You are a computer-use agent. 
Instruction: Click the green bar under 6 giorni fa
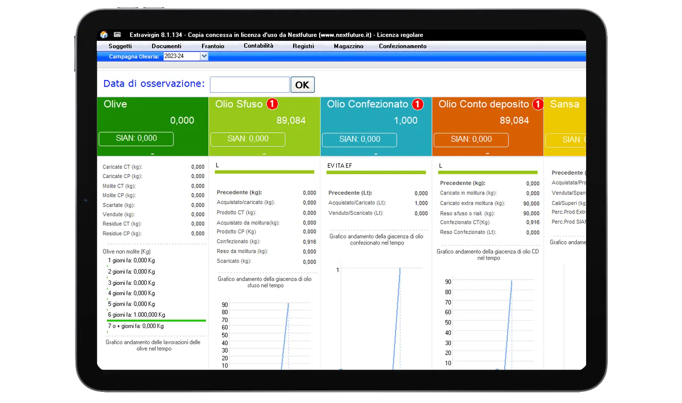[156, 320]
